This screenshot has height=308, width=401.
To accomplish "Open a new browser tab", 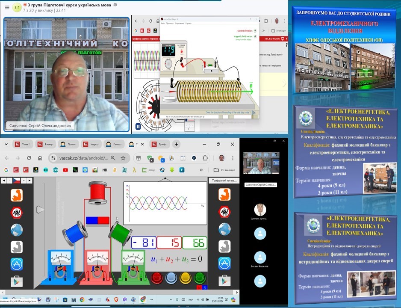I will coord(176,144).
